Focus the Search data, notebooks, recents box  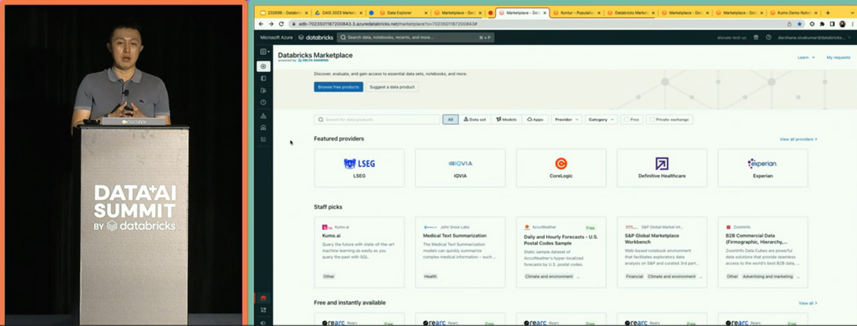coord(415,37)
